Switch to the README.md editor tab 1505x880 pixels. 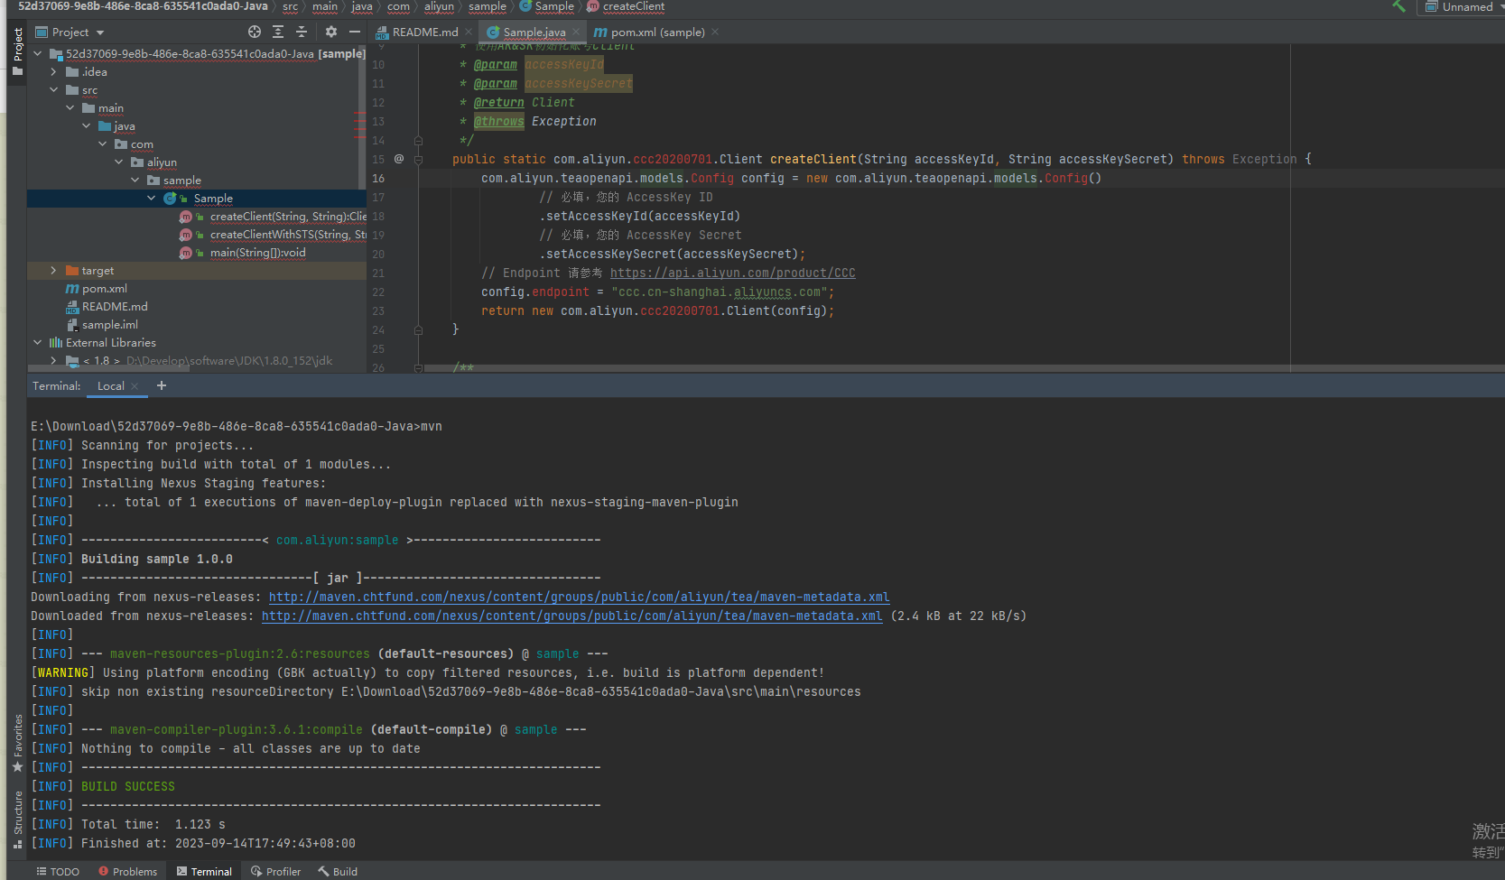coord(423,32)
